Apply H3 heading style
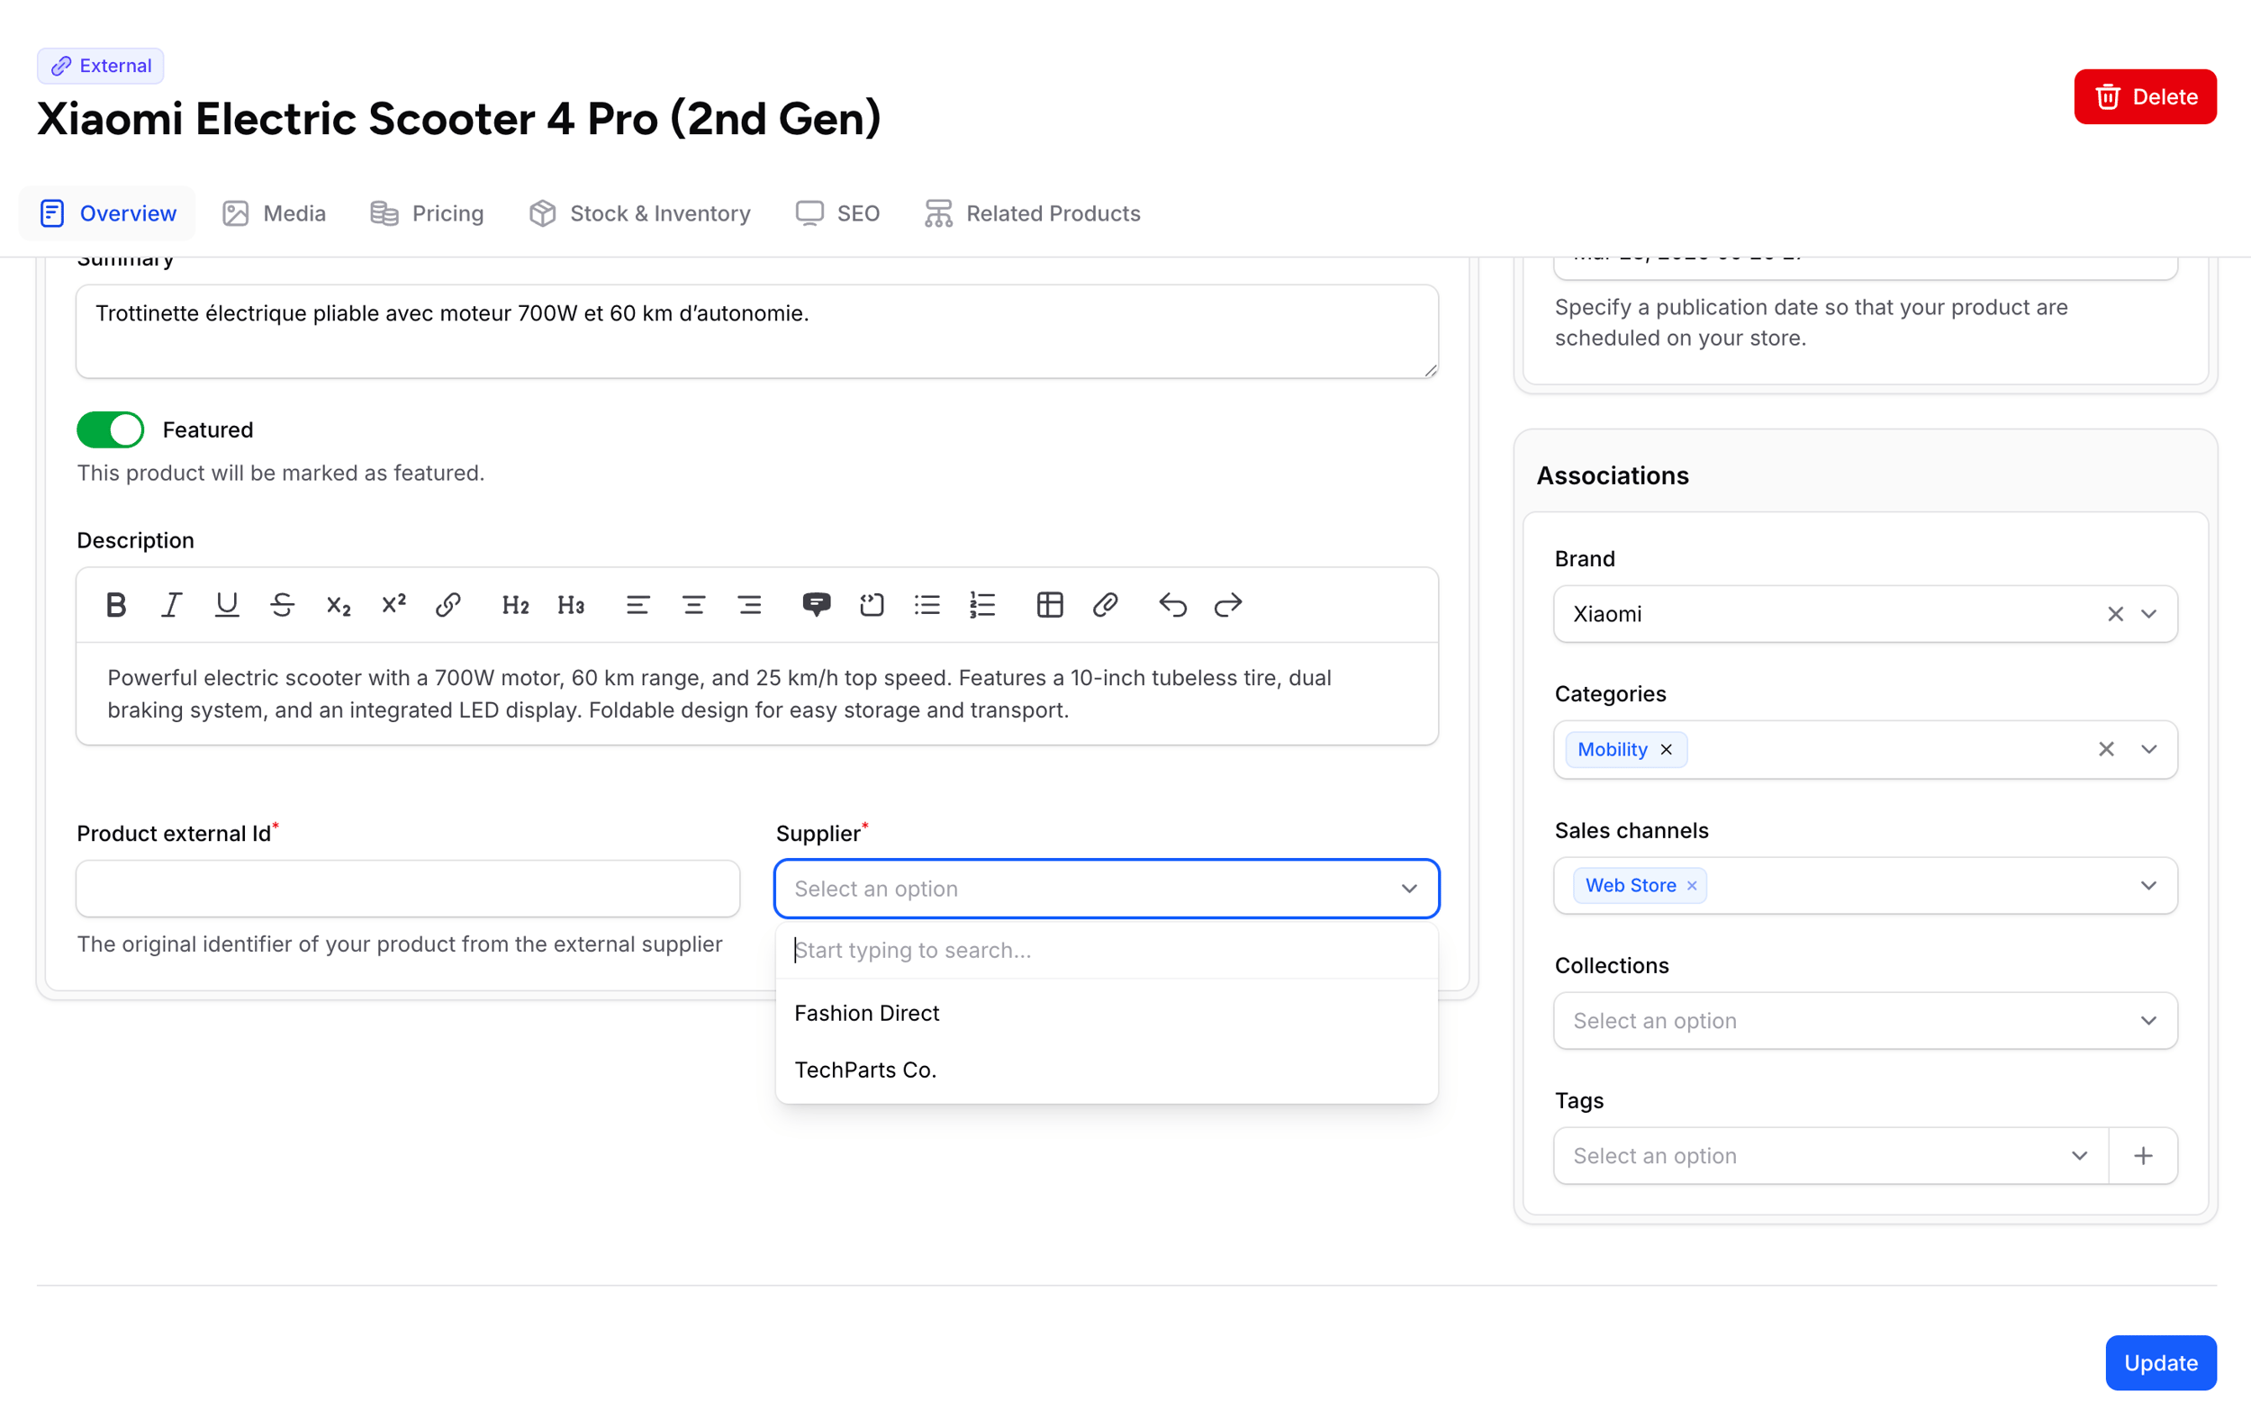The width and height of the screenshot is (2251, 1409). (571, 605)
